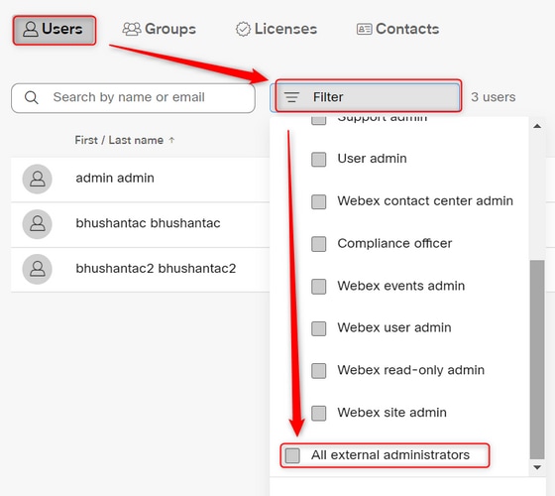Open user bhushantac bhushantac
The image size is (555, 496).
148,223
